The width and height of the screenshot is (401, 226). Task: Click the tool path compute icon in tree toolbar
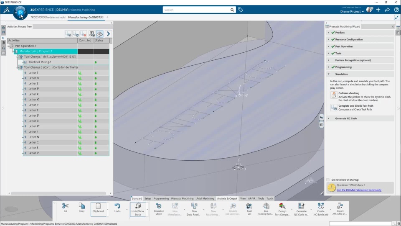click(x=76, y=34)
